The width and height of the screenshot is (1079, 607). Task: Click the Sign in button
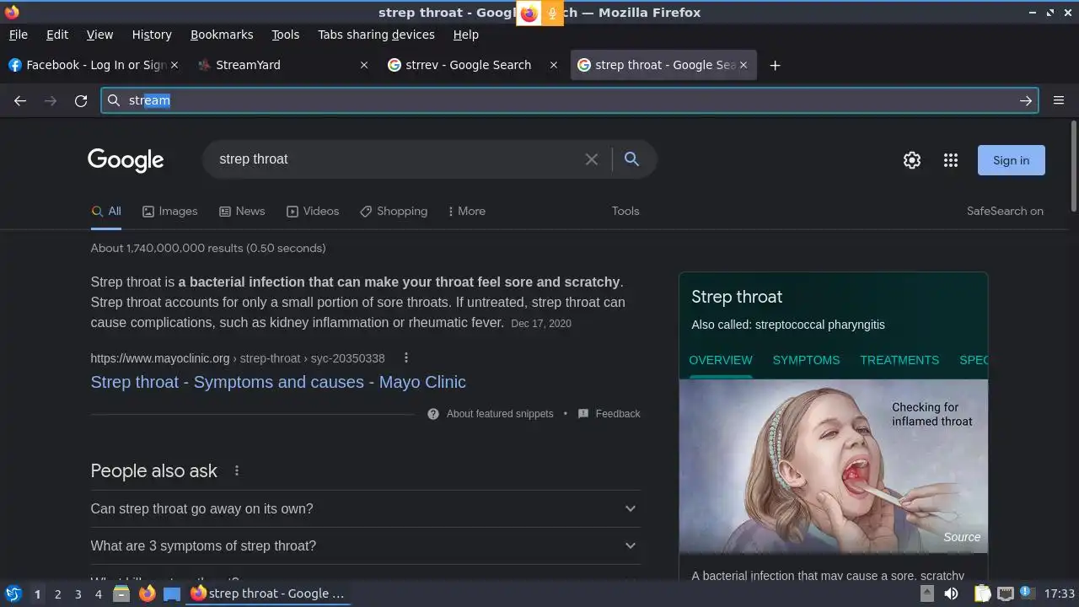pos(1011,160)
